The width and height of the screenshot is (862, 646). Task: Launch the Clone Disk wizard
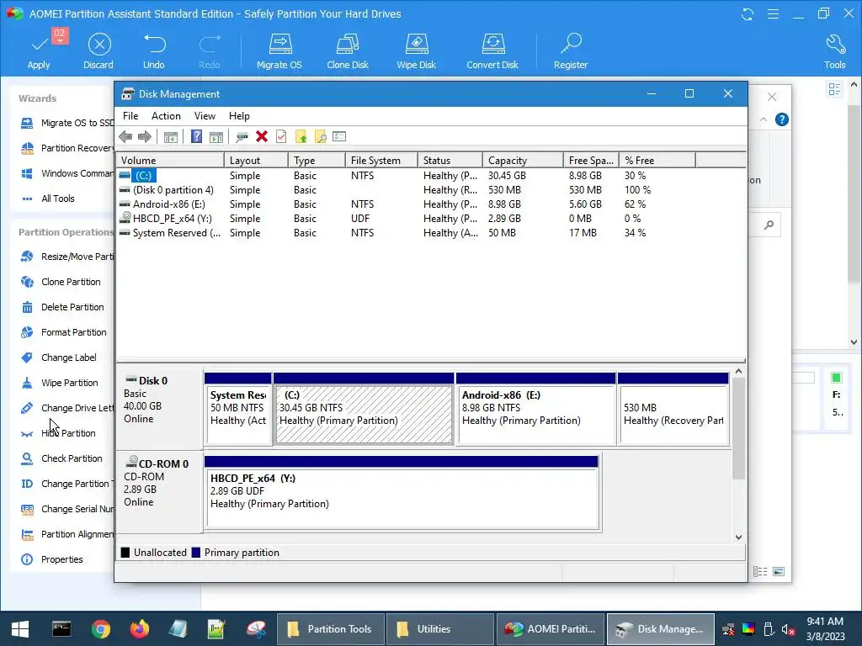click(x=348, y=51)
